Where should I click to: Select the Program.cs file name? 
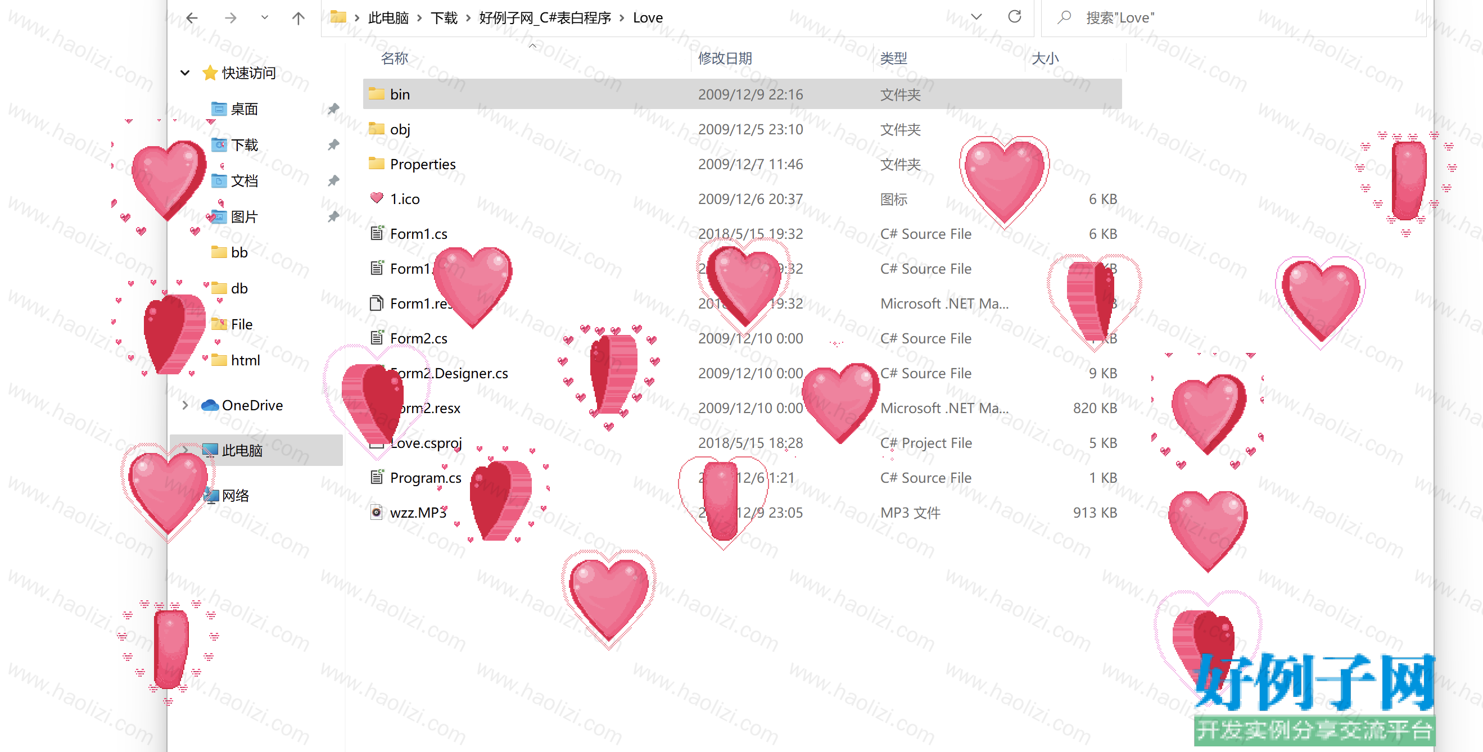(x=426, y=478)
